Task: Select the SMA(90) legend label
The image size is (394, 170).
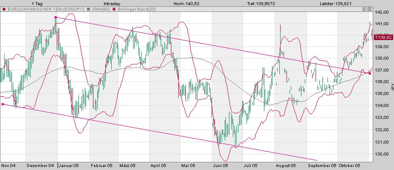Action: [101, 9]
